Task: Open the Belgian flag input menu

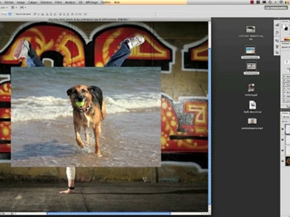Action: 287,2
